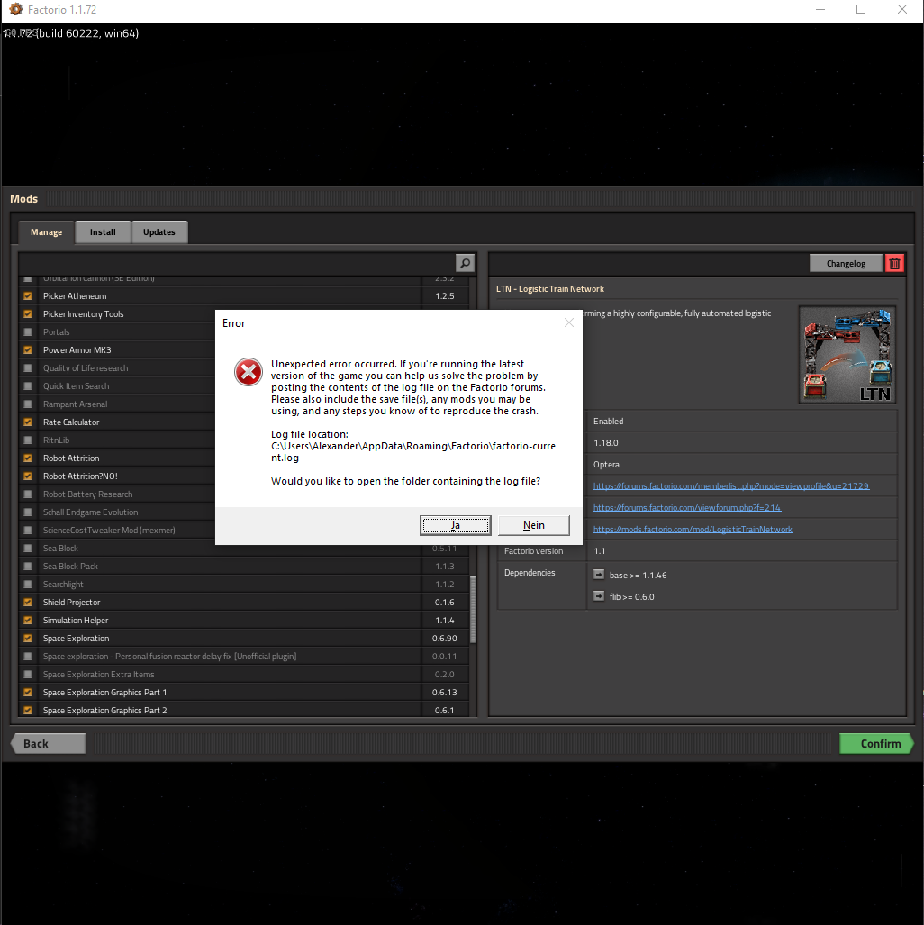Open the Install tab
This screenshot has height=925, width=924.
click(x=103, y=231)
